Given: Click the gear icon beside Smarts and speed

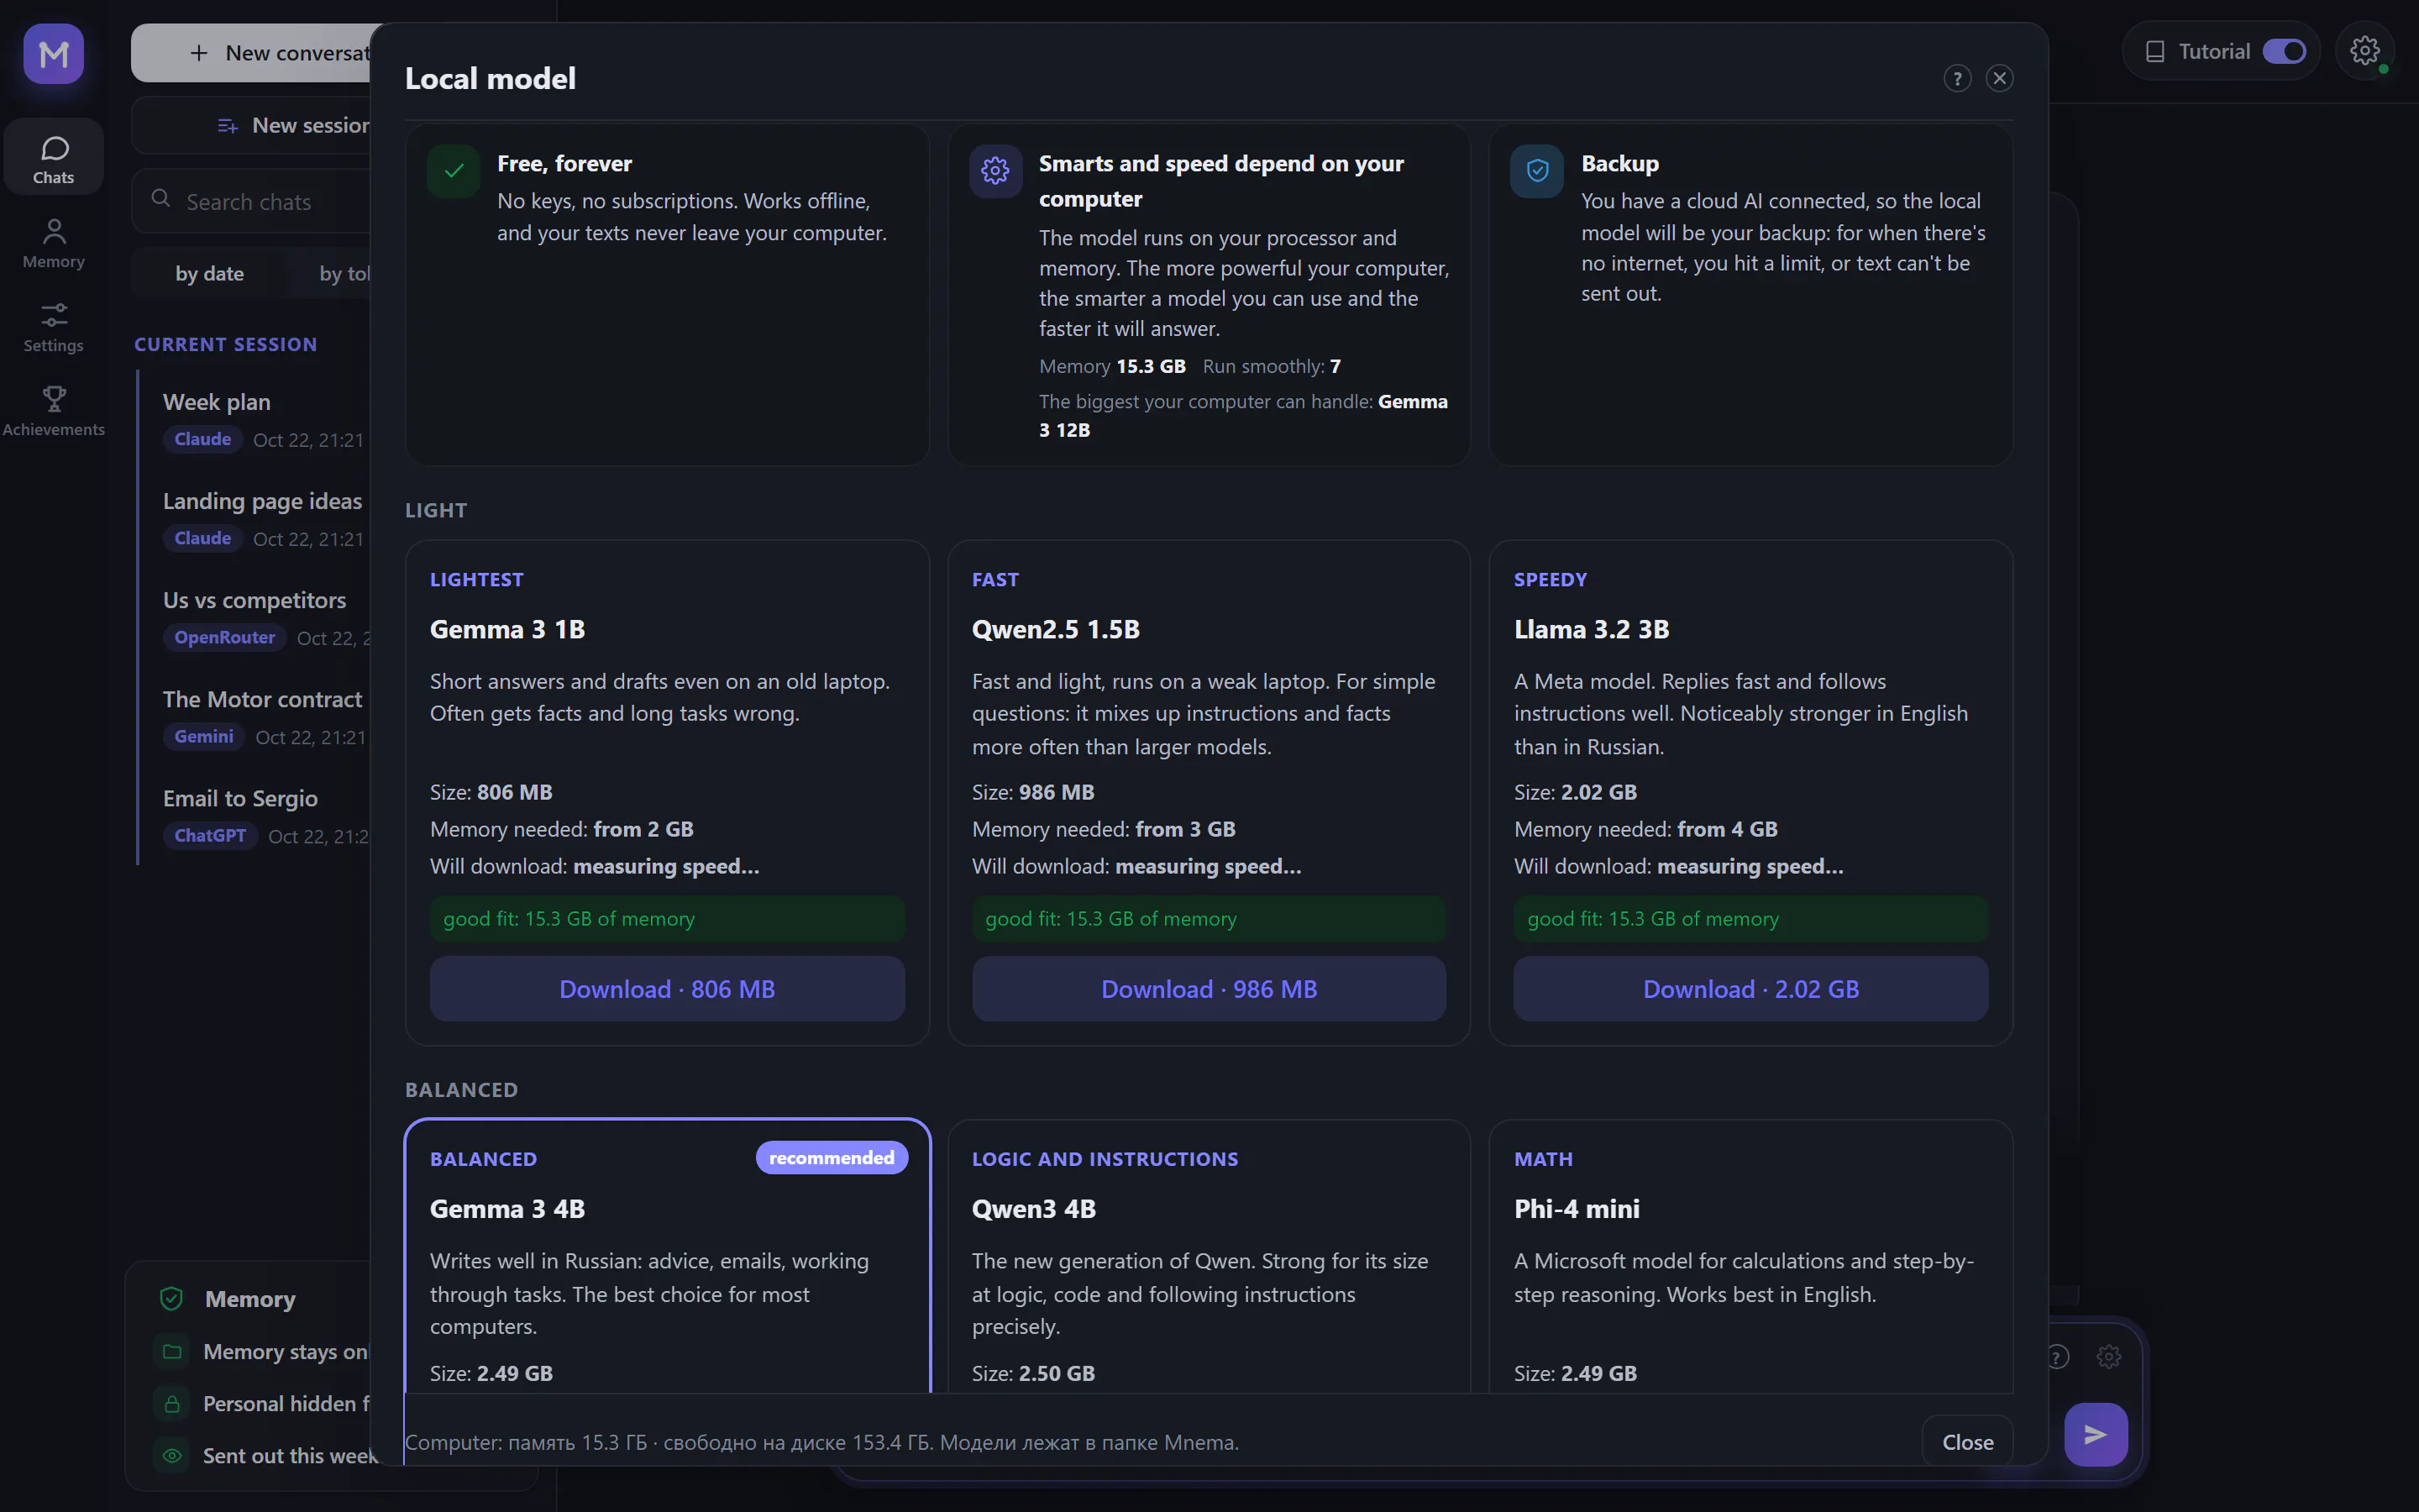Looking at the screenshot, I should pos(994,171).
